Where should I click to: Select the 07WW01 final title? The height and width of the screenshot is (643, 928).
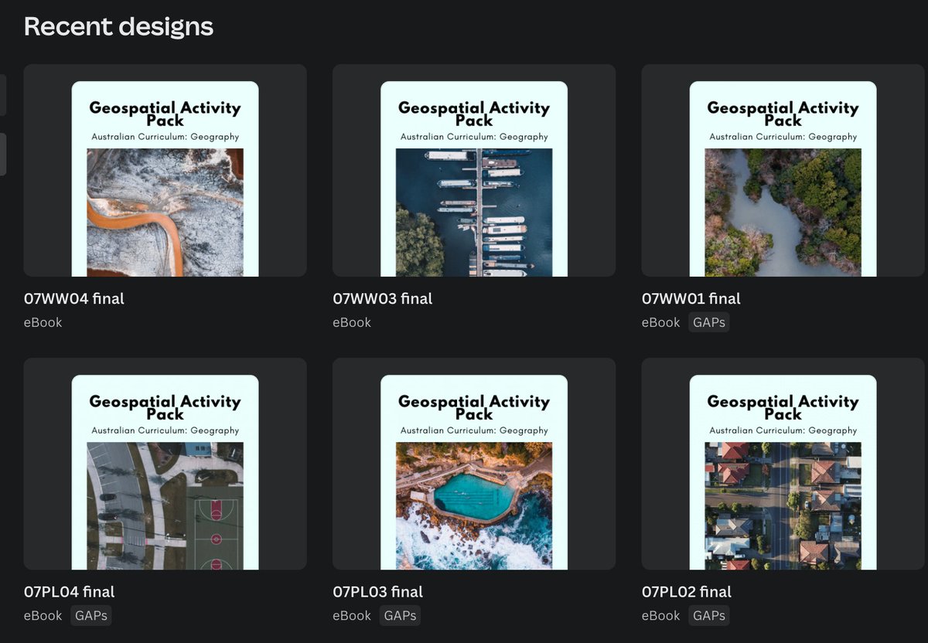tap(691, 298)
